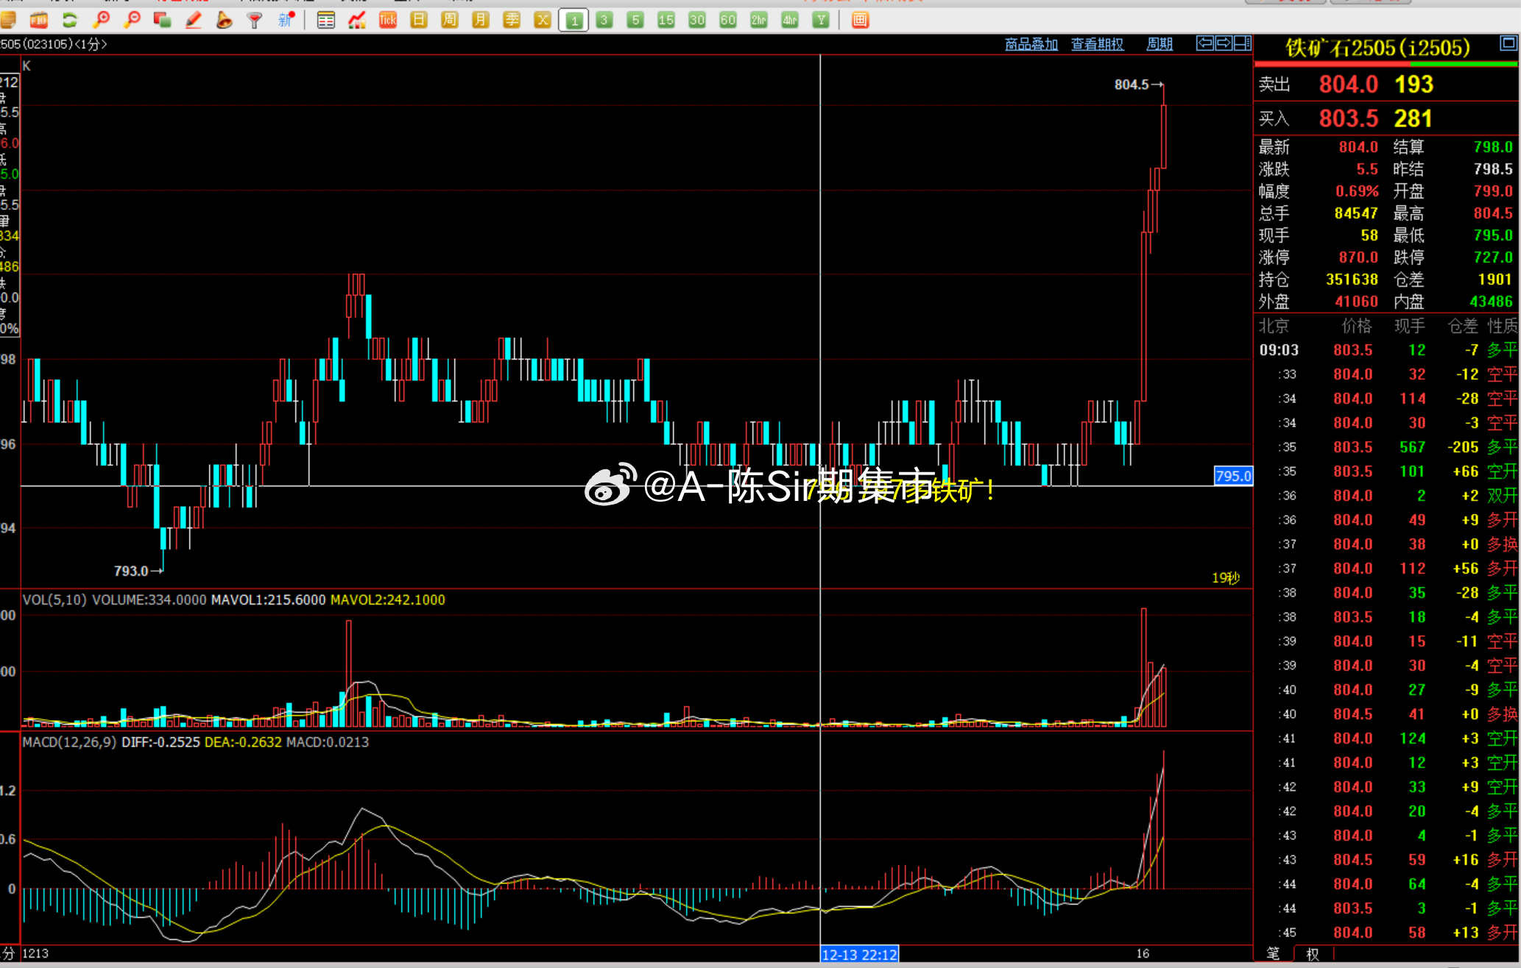Viewport: 1521px width, 968px height.
Task: Click the MAVOL1:215.6000 label
Action: [268, 600]
